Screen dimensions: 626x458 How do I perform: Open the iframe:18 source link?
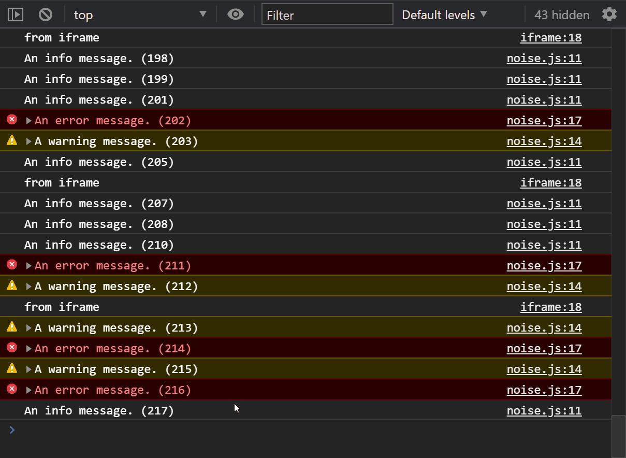pyautogui.click(x=550, y=37)
